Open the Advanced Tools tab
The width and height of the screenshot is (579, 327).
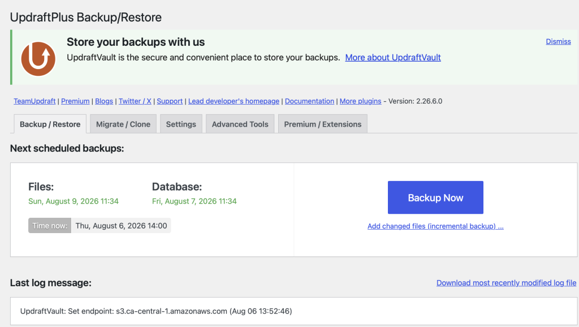(x=240, y=124)
